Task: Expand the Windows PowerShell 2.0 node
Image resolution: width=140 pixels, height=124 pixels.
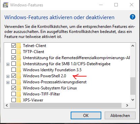Action: click(x=8, y=76)
